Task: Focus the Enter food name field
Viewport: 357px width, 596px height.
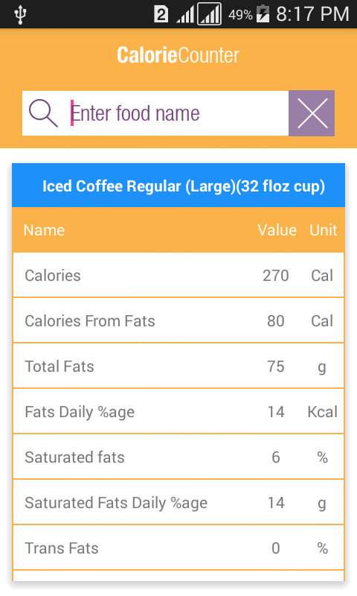Action: 155,113
